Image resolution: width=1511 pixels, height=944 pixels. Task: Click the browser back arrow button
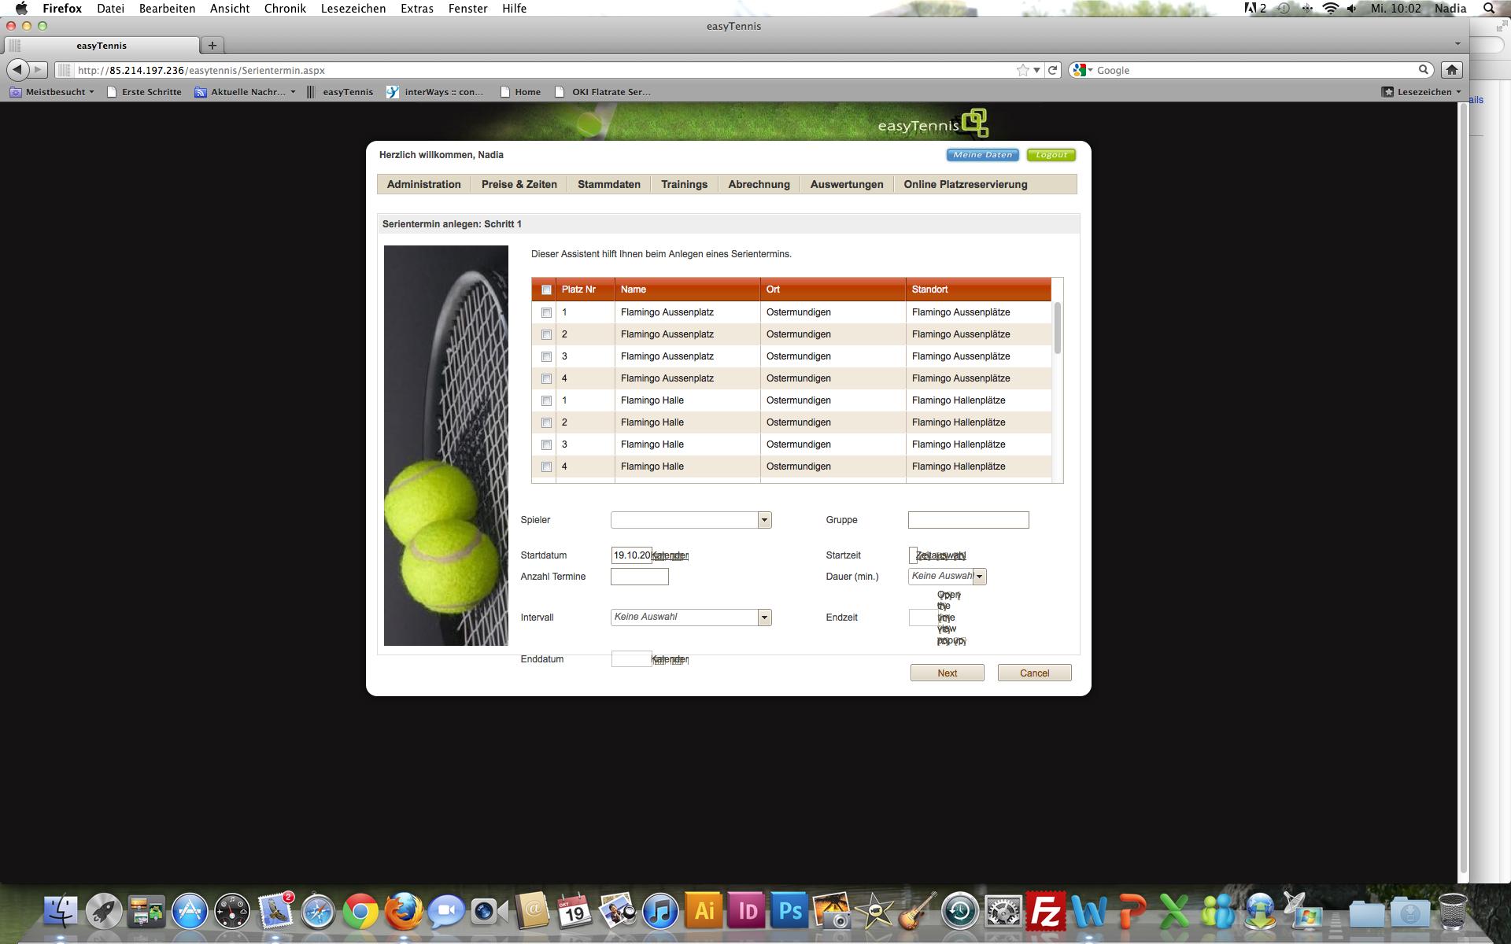pos(17,70)
